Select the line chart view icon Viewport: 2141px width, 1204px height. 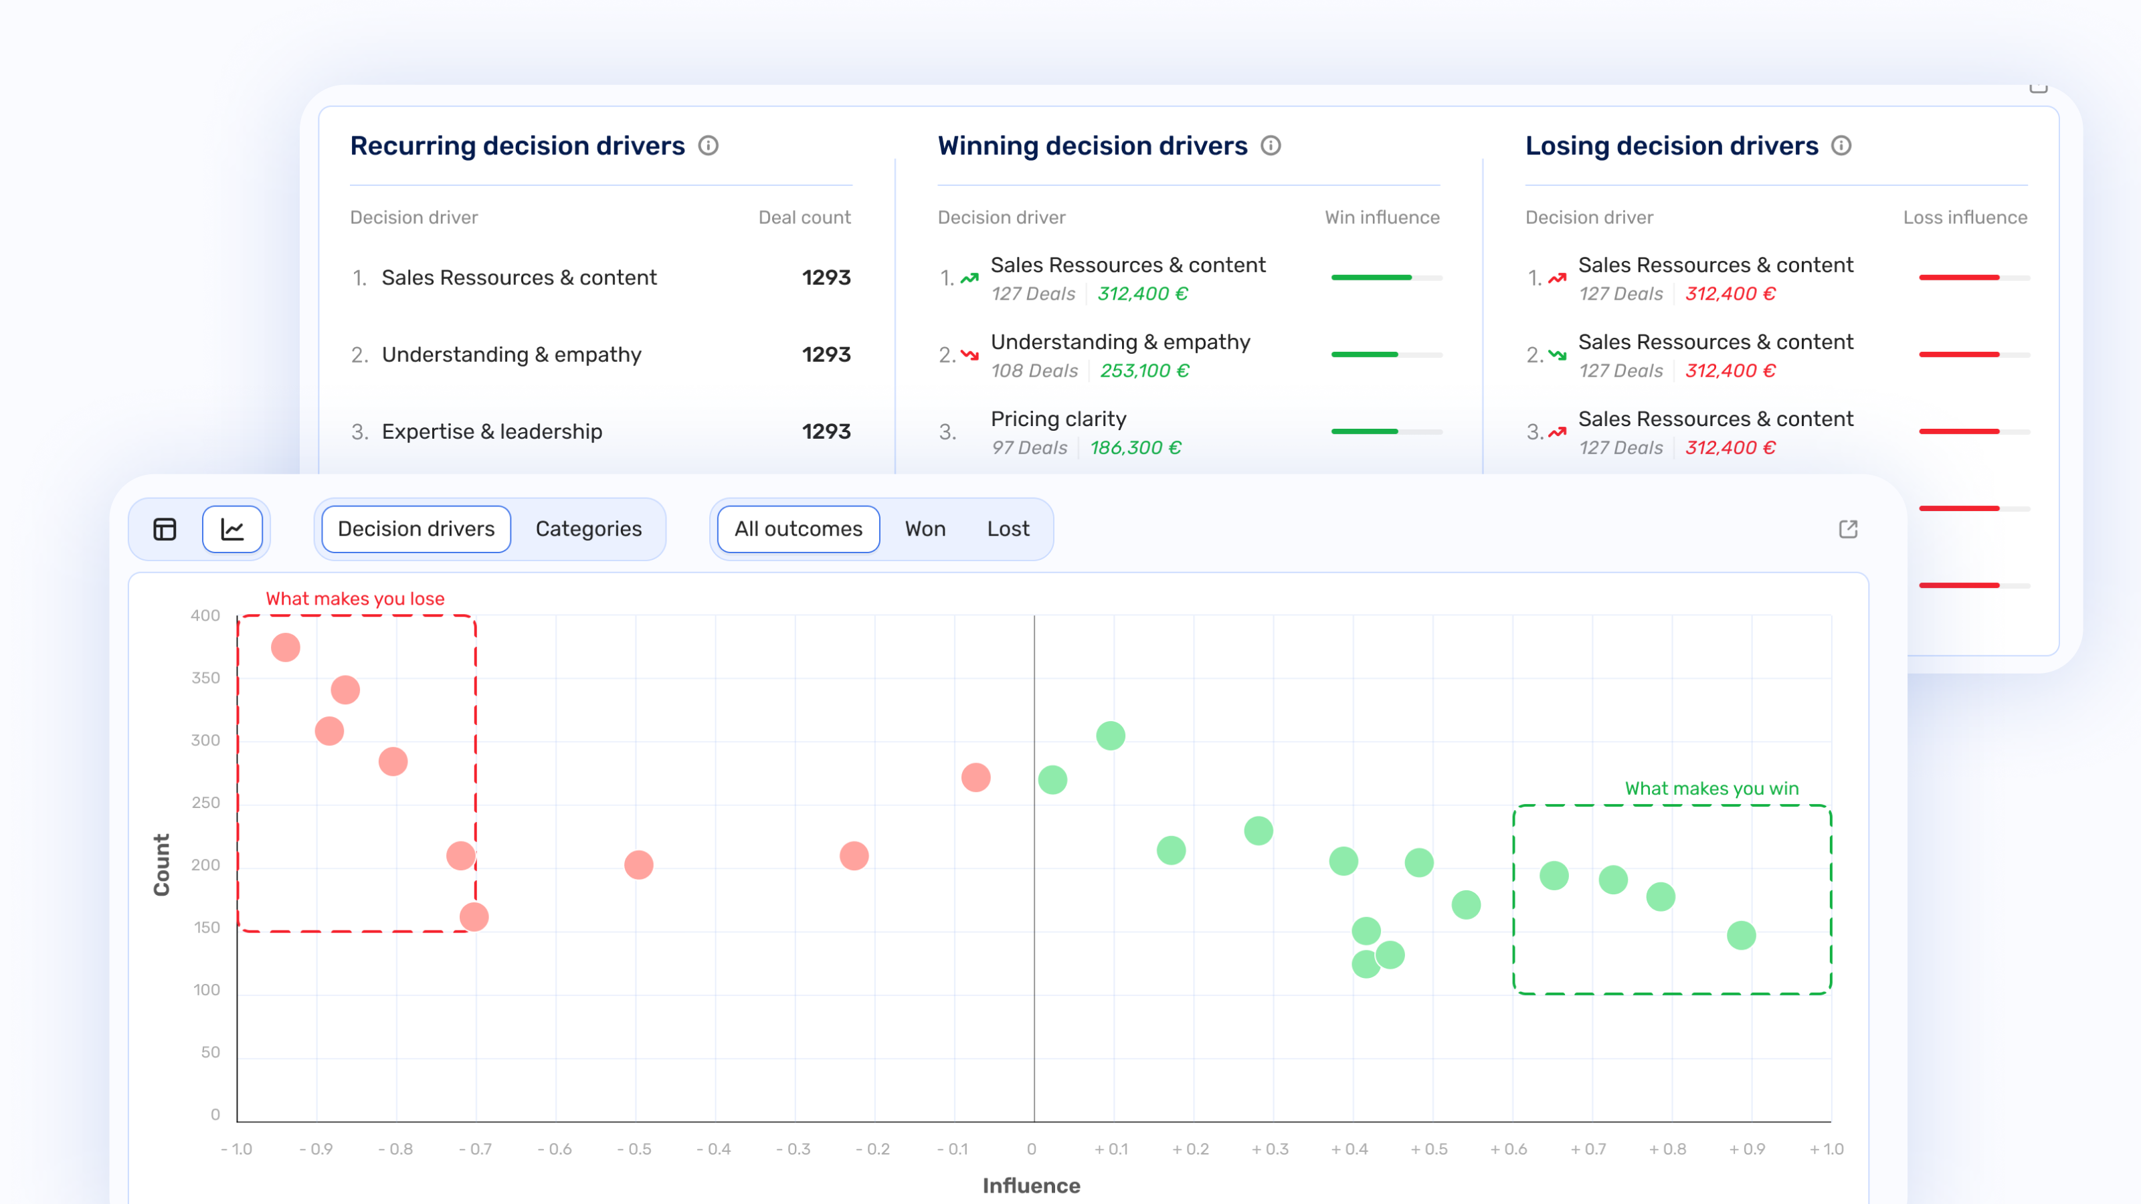[234, 528]
